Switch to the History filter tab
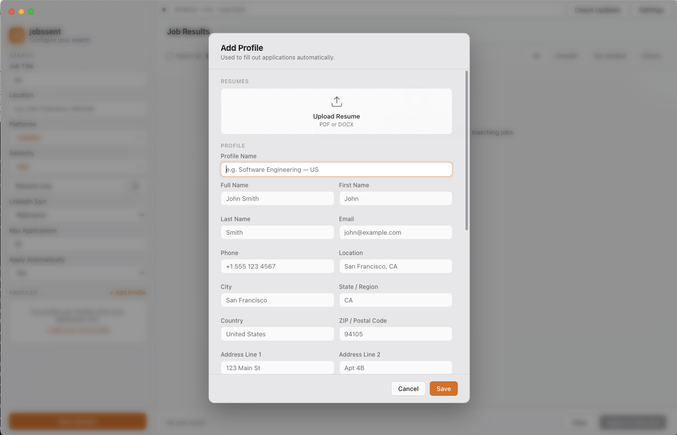The image size is (677, 435). click(x=651, y=56)
